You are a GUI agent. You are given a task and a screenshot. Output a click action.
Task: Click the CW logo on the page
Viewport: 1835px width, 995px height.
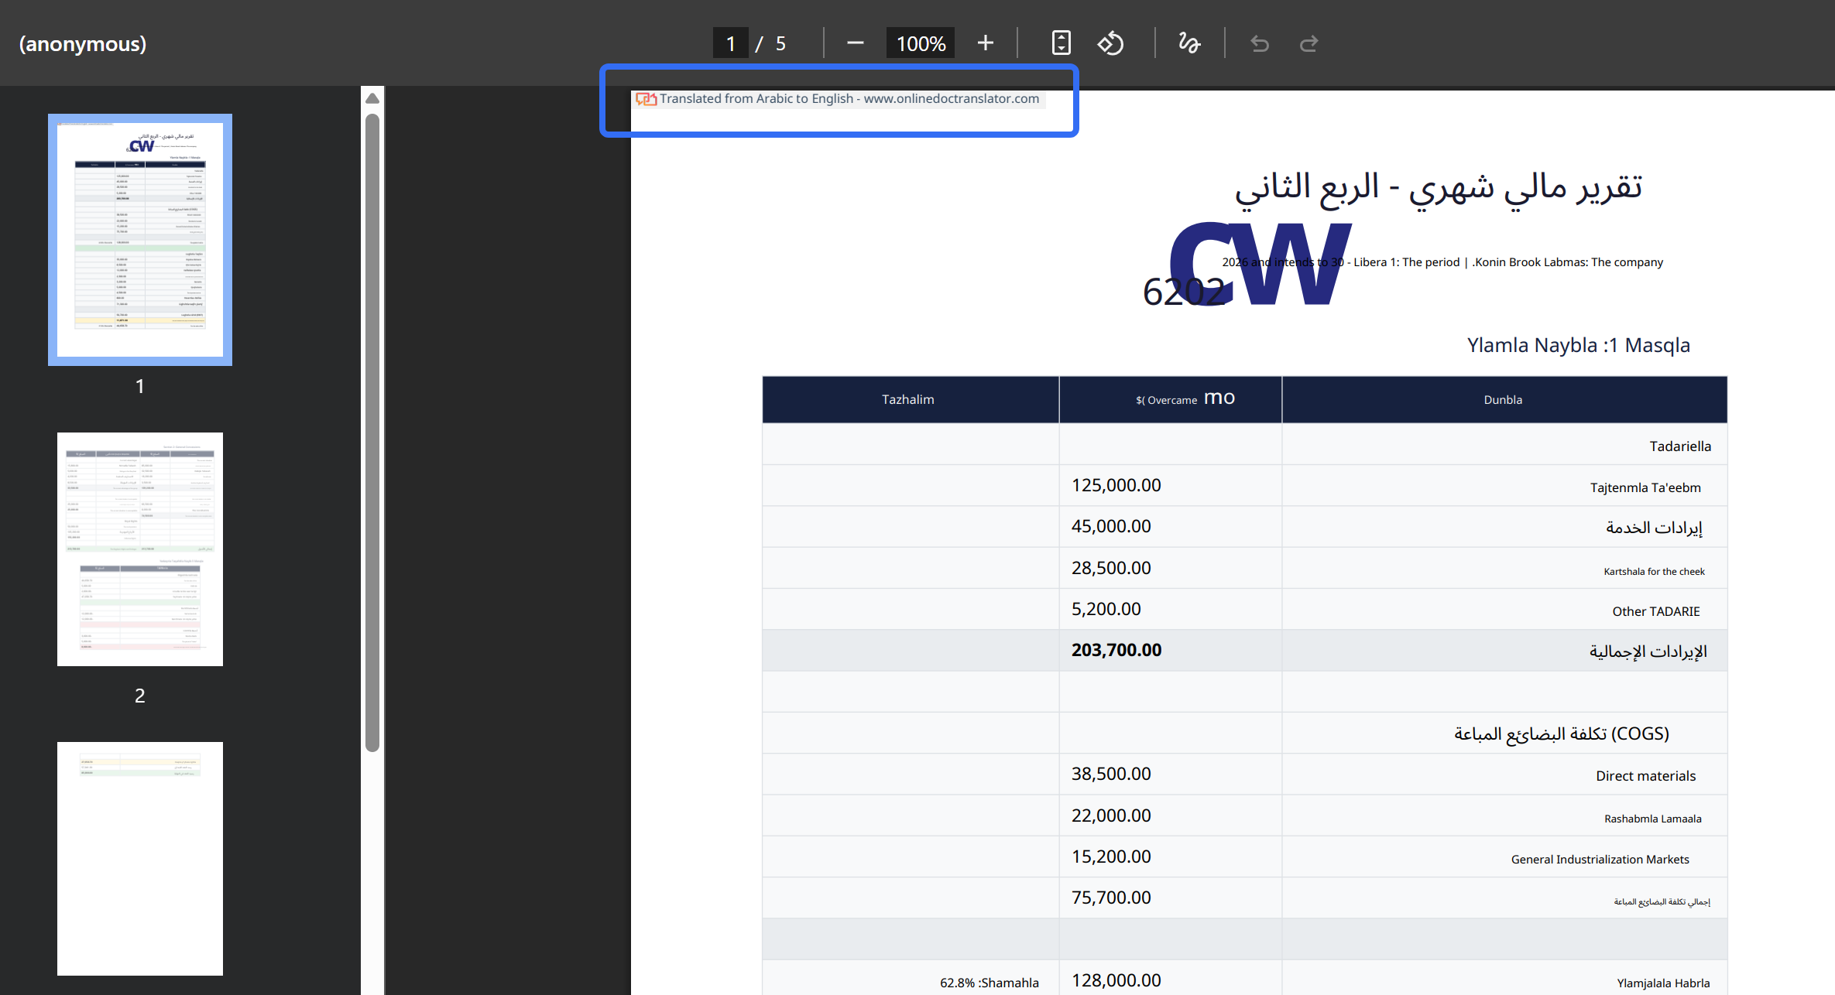pos(1260,264)
